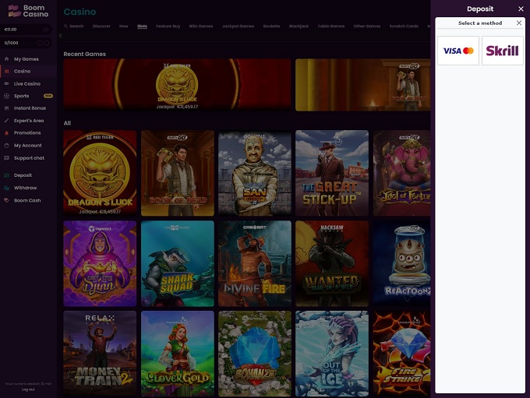Click the Boom Casino logo
Image resolution: width=530 pixels, height=398 pixels.
coord(28,12)
